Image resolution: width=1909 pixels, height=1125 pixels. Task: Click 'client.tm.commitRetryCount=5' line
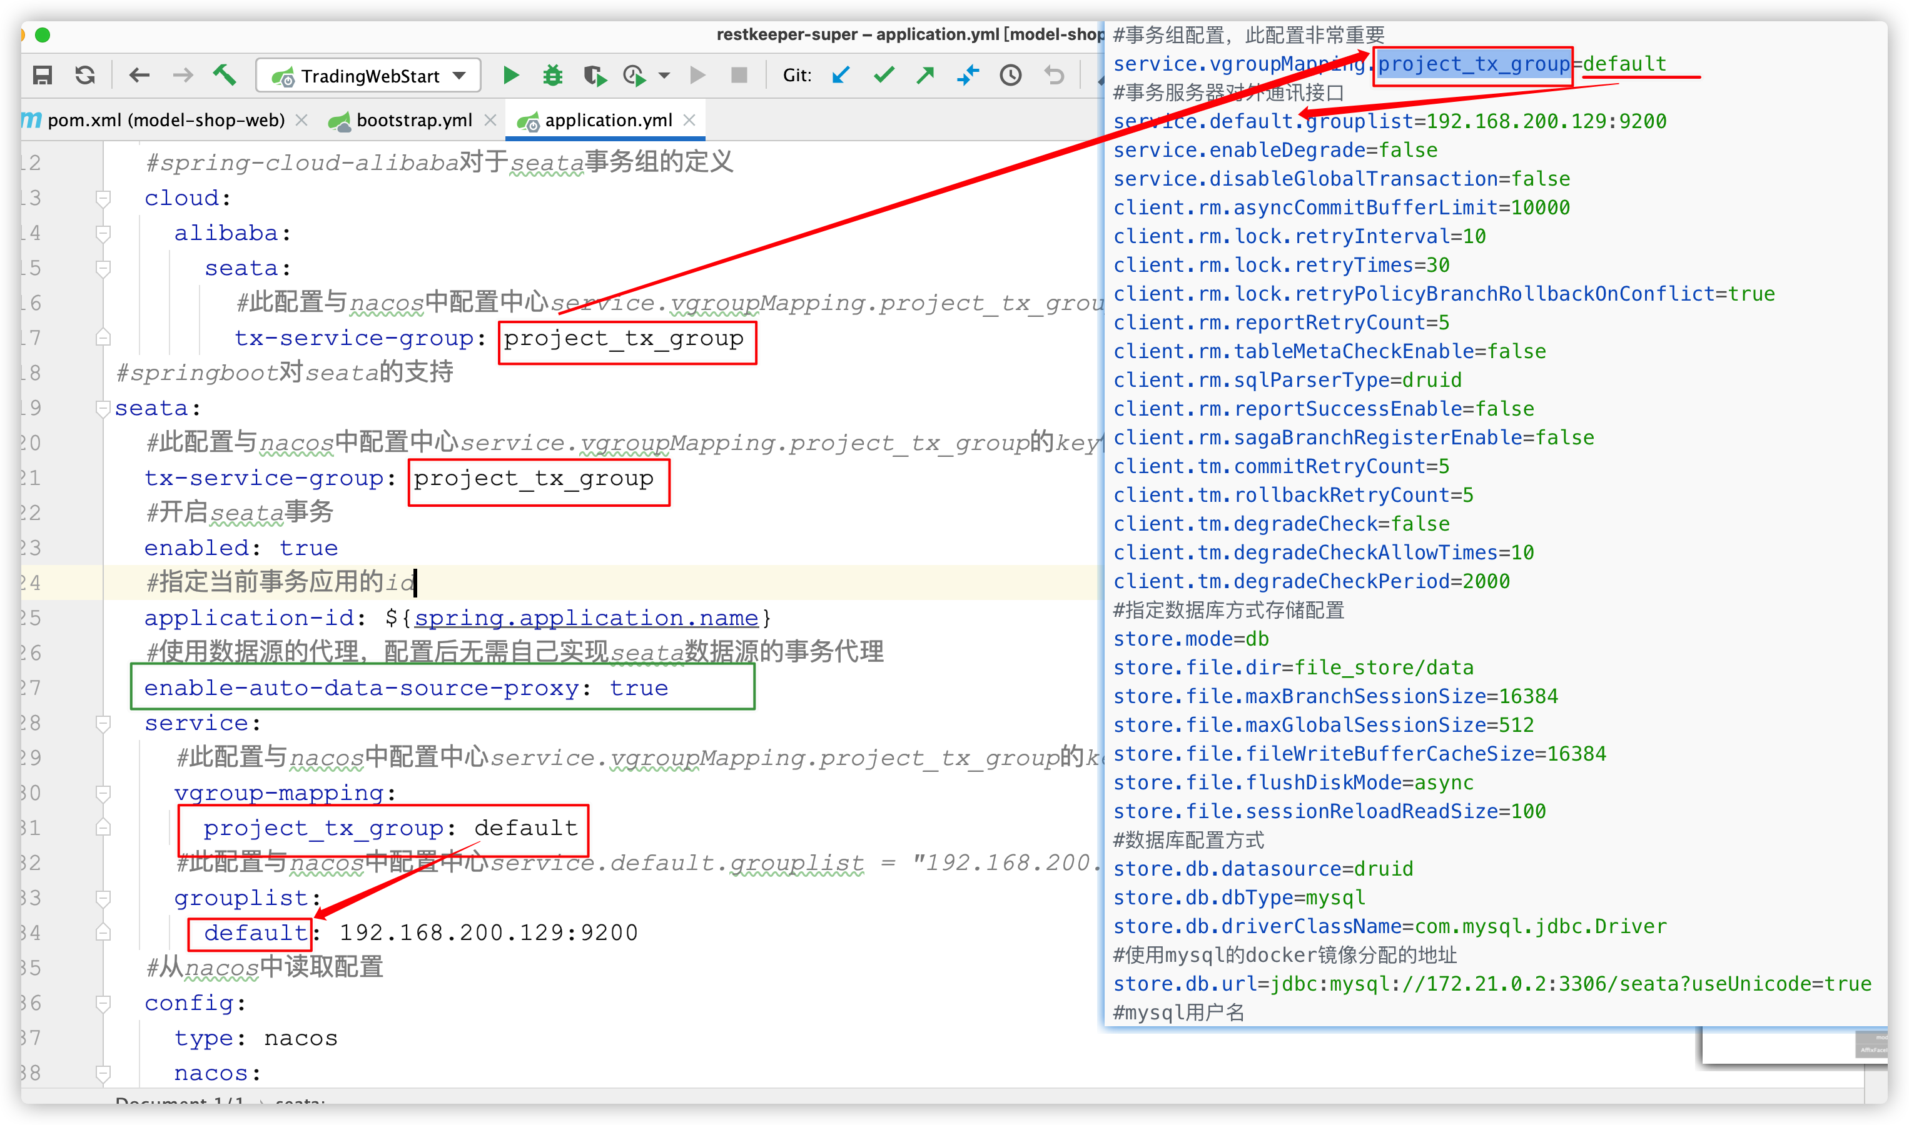(x=1281, y=466)
